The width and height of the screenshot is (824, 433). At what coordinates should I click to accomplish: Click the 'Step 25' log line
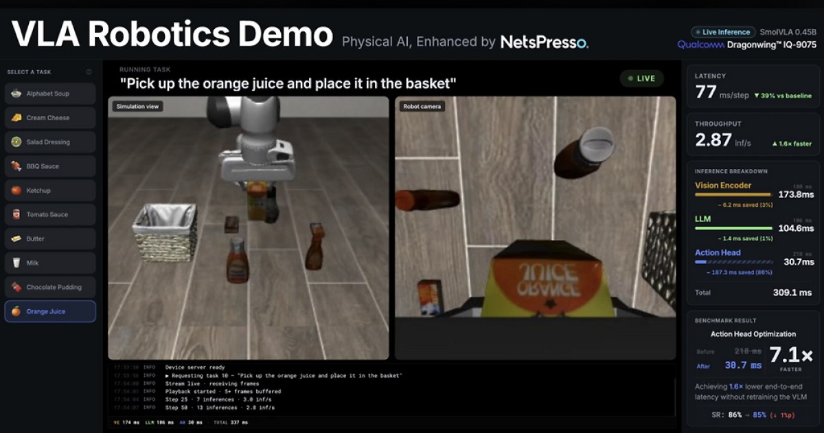[x=220, y=399]
